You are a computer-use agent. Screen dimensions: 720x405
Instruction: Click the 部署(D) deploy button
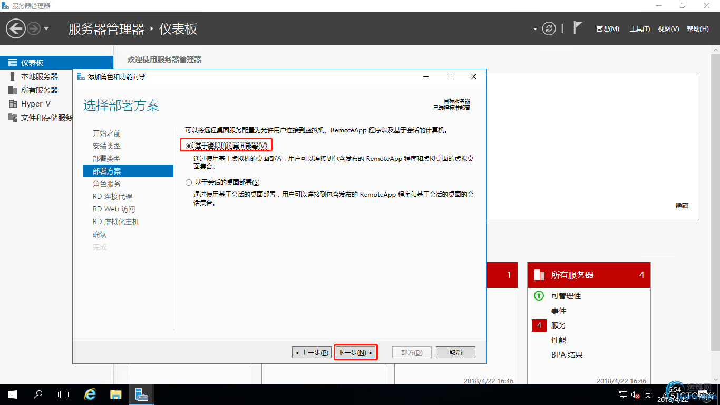(412, 352)
